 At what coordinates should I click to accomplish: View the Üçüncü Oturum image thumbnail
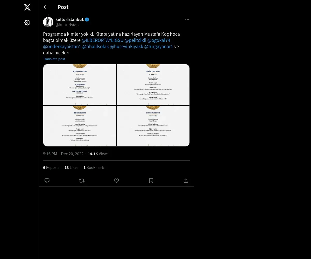pos(153,126)
